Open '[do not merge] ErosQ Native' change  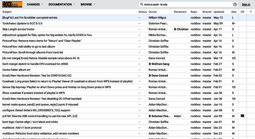[41, 58]
